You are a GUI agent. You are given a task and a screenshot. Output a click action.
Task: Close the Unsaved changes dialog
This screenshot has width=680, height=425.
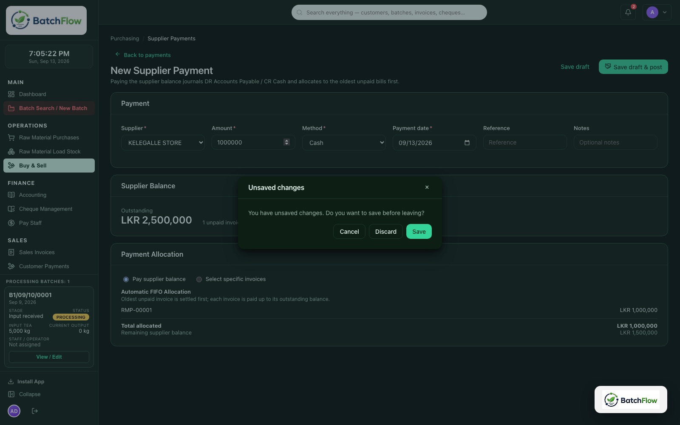(x=427, y=187)
